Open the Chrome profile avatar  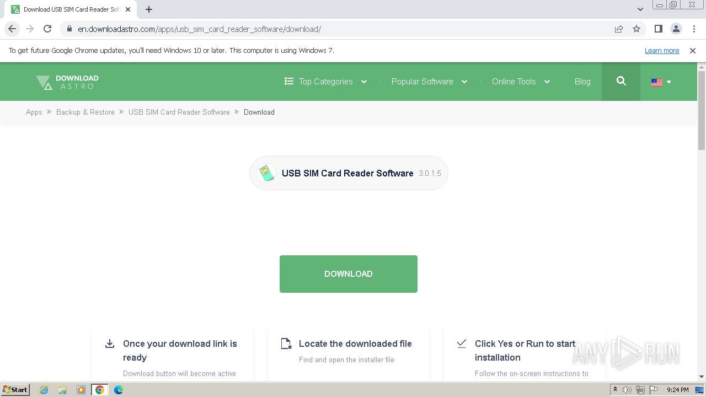pyautogui.click(x=676, y=29)
